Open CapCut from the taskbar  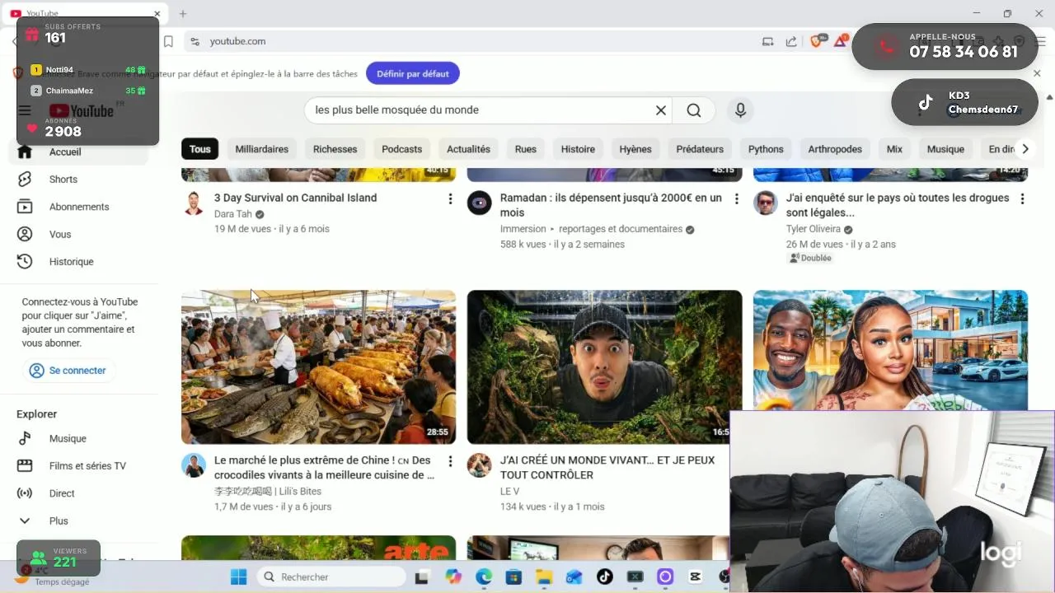695,577
